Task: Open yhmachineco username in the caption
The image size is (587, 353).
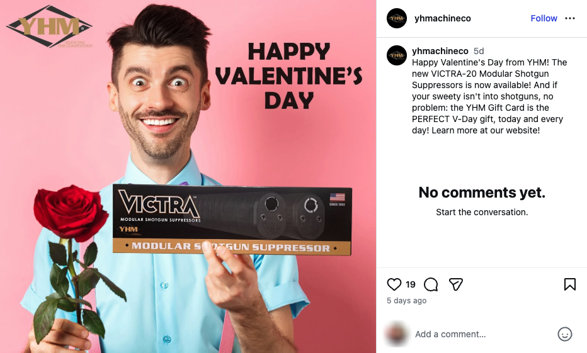Action: click(440, 51)
